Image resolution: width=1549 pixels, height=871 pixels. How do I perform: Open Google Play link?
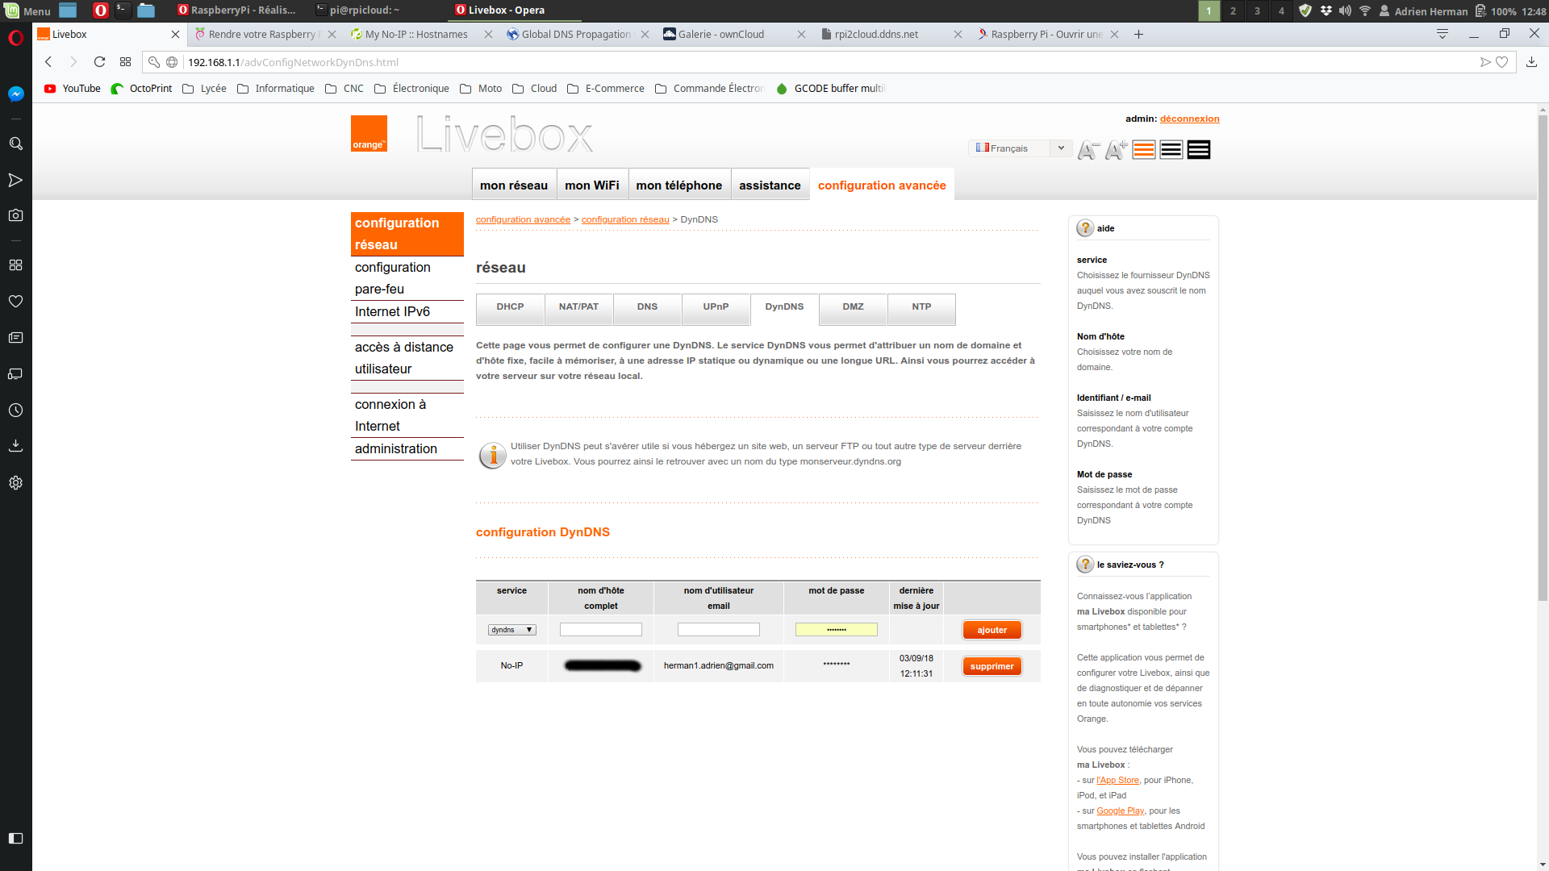pos(1120,811)
